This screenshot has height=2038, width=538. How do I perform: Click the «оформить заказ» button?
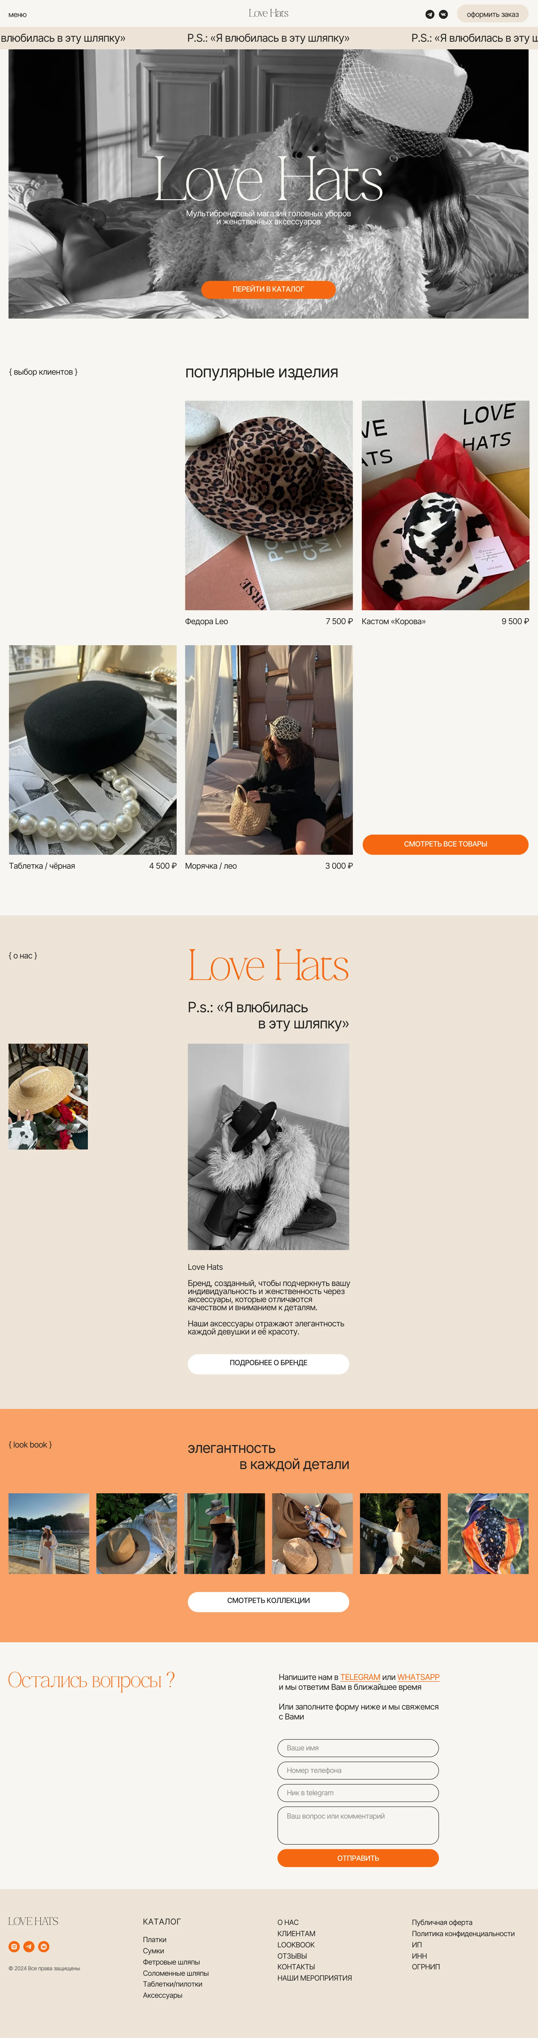click(x=492, y=14)
